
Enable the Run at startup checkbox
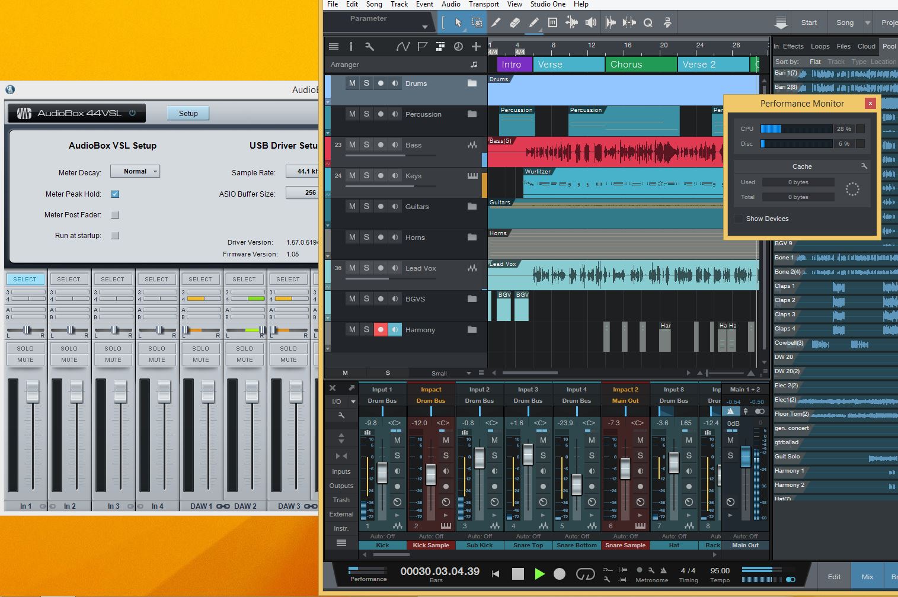116,235
